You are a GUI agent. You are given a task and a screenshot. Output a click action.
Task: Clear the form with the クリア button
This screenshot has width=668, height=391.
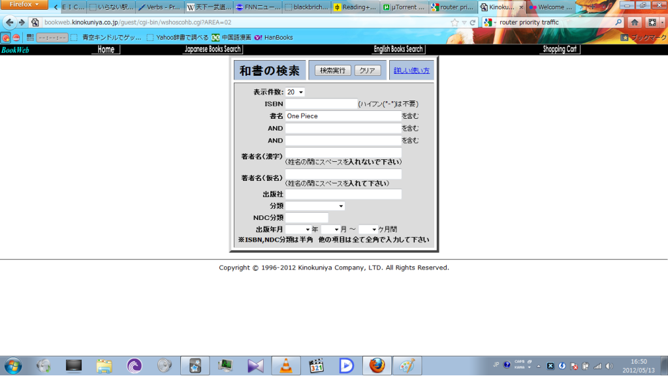coord(366,70)
